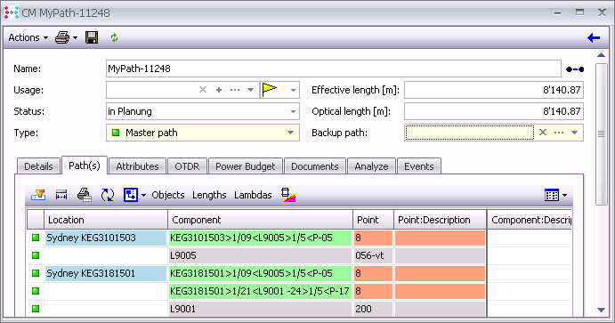
Task: Click the Lambdas toolbar button
Action: 253,195
